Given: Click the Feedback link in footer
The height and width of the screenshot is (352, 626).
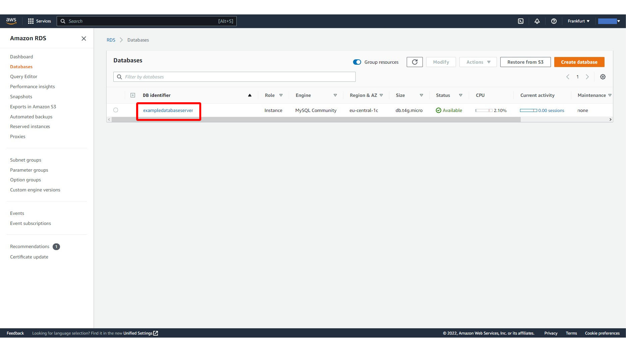Looking at the screenshot, I should [x=15, y=333].
